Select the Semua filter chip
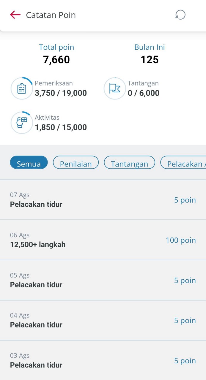 point(29,163)
